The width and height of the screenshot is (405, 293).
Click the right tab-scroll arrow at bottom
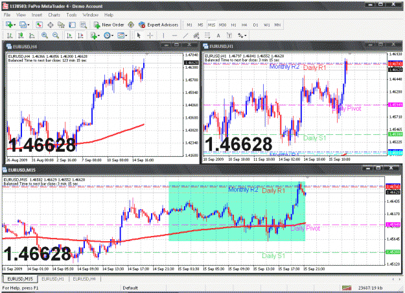click(x=400, y=279)
